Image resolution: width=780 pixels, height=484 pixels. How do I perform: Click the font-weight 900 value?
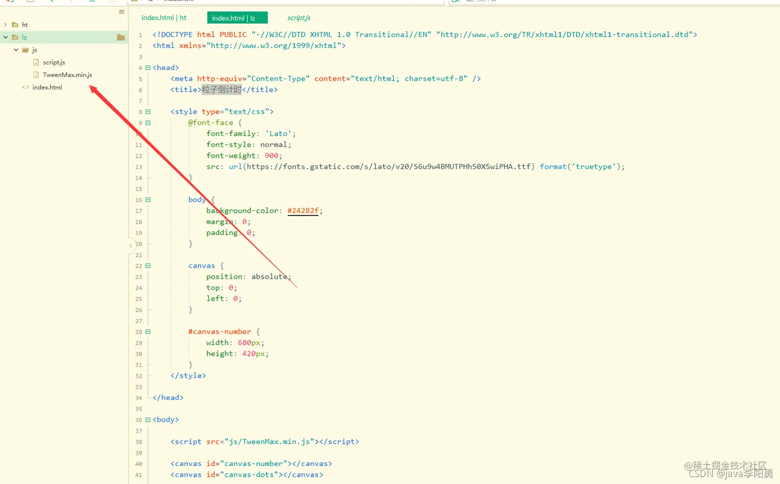point(271,156)
